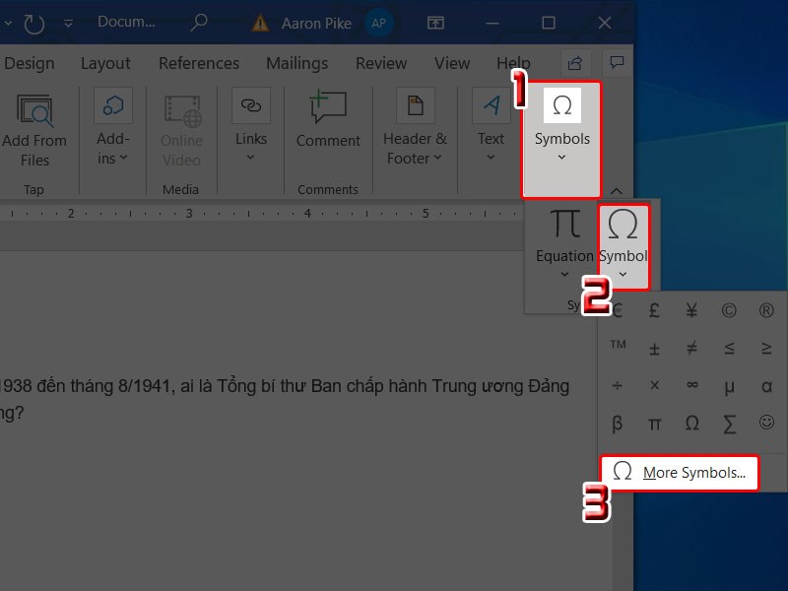Insert the copyright © symbol

(729, 311)
